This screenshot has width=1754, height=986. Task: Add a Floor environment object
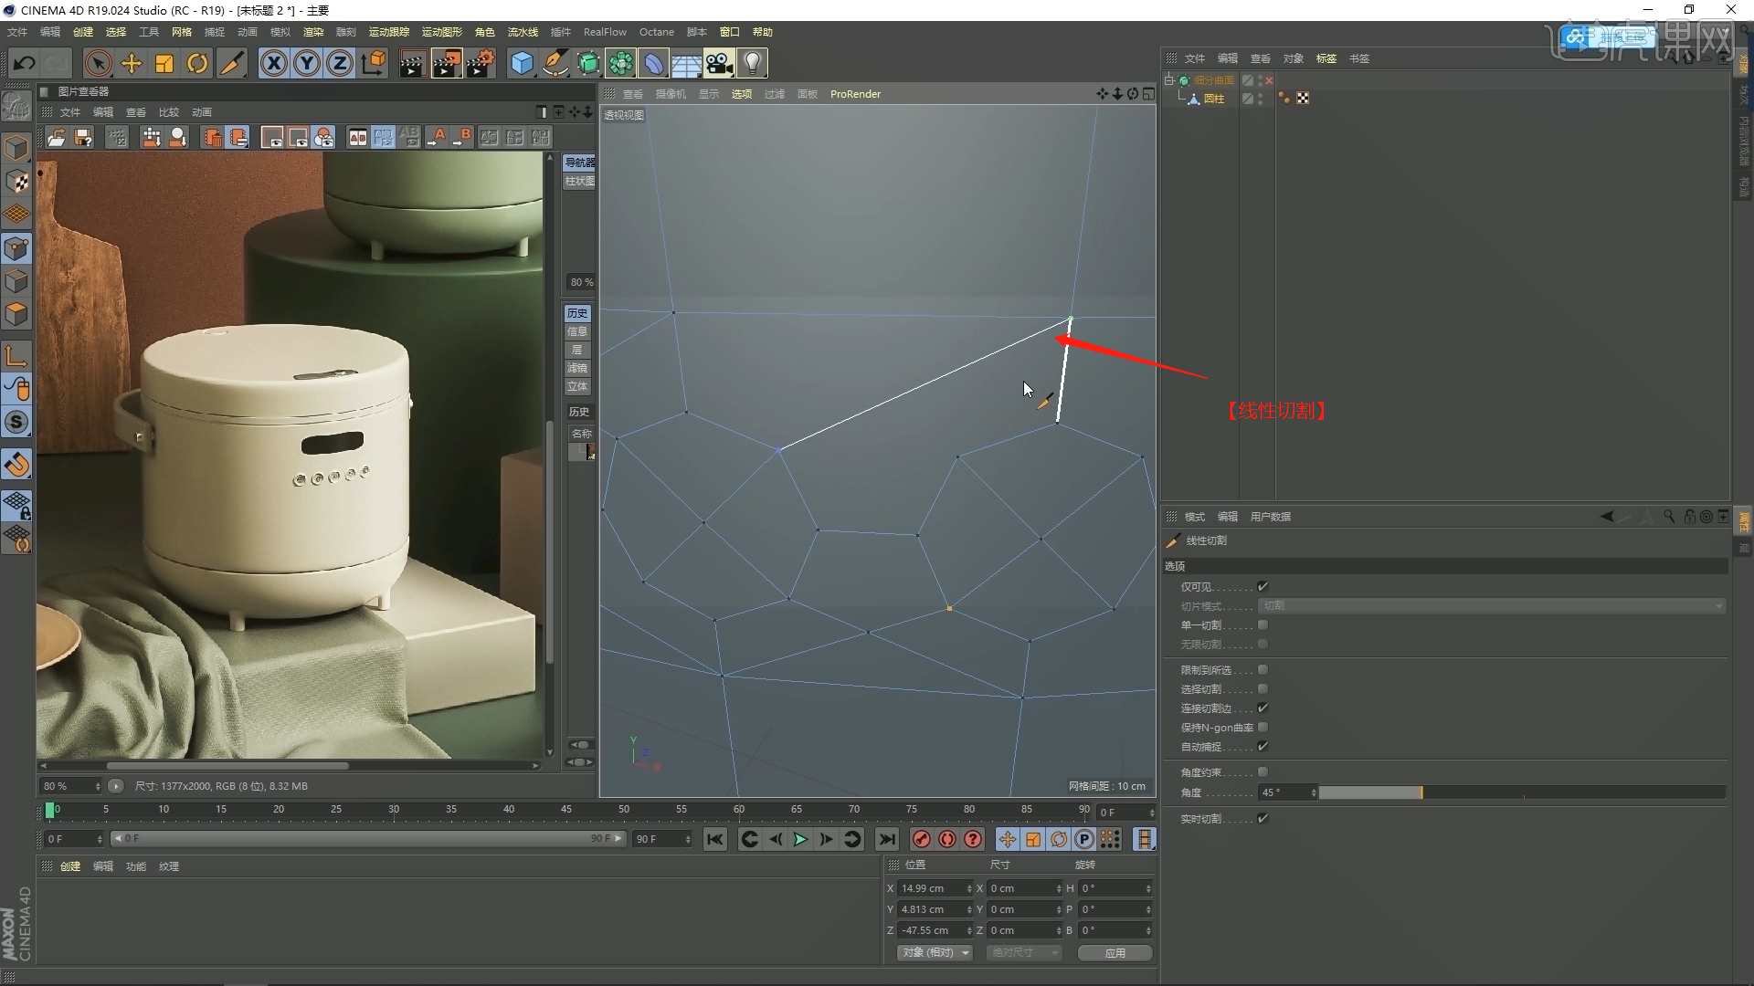point(686,63)
